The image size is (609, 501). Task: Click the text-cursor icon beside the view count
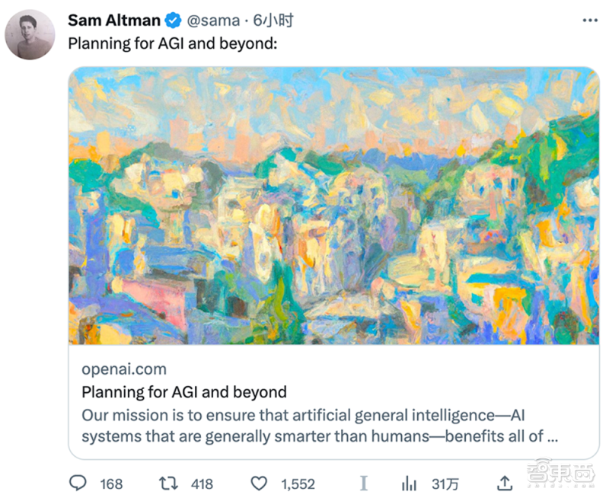pyautogui.click(x=364, y=482)
